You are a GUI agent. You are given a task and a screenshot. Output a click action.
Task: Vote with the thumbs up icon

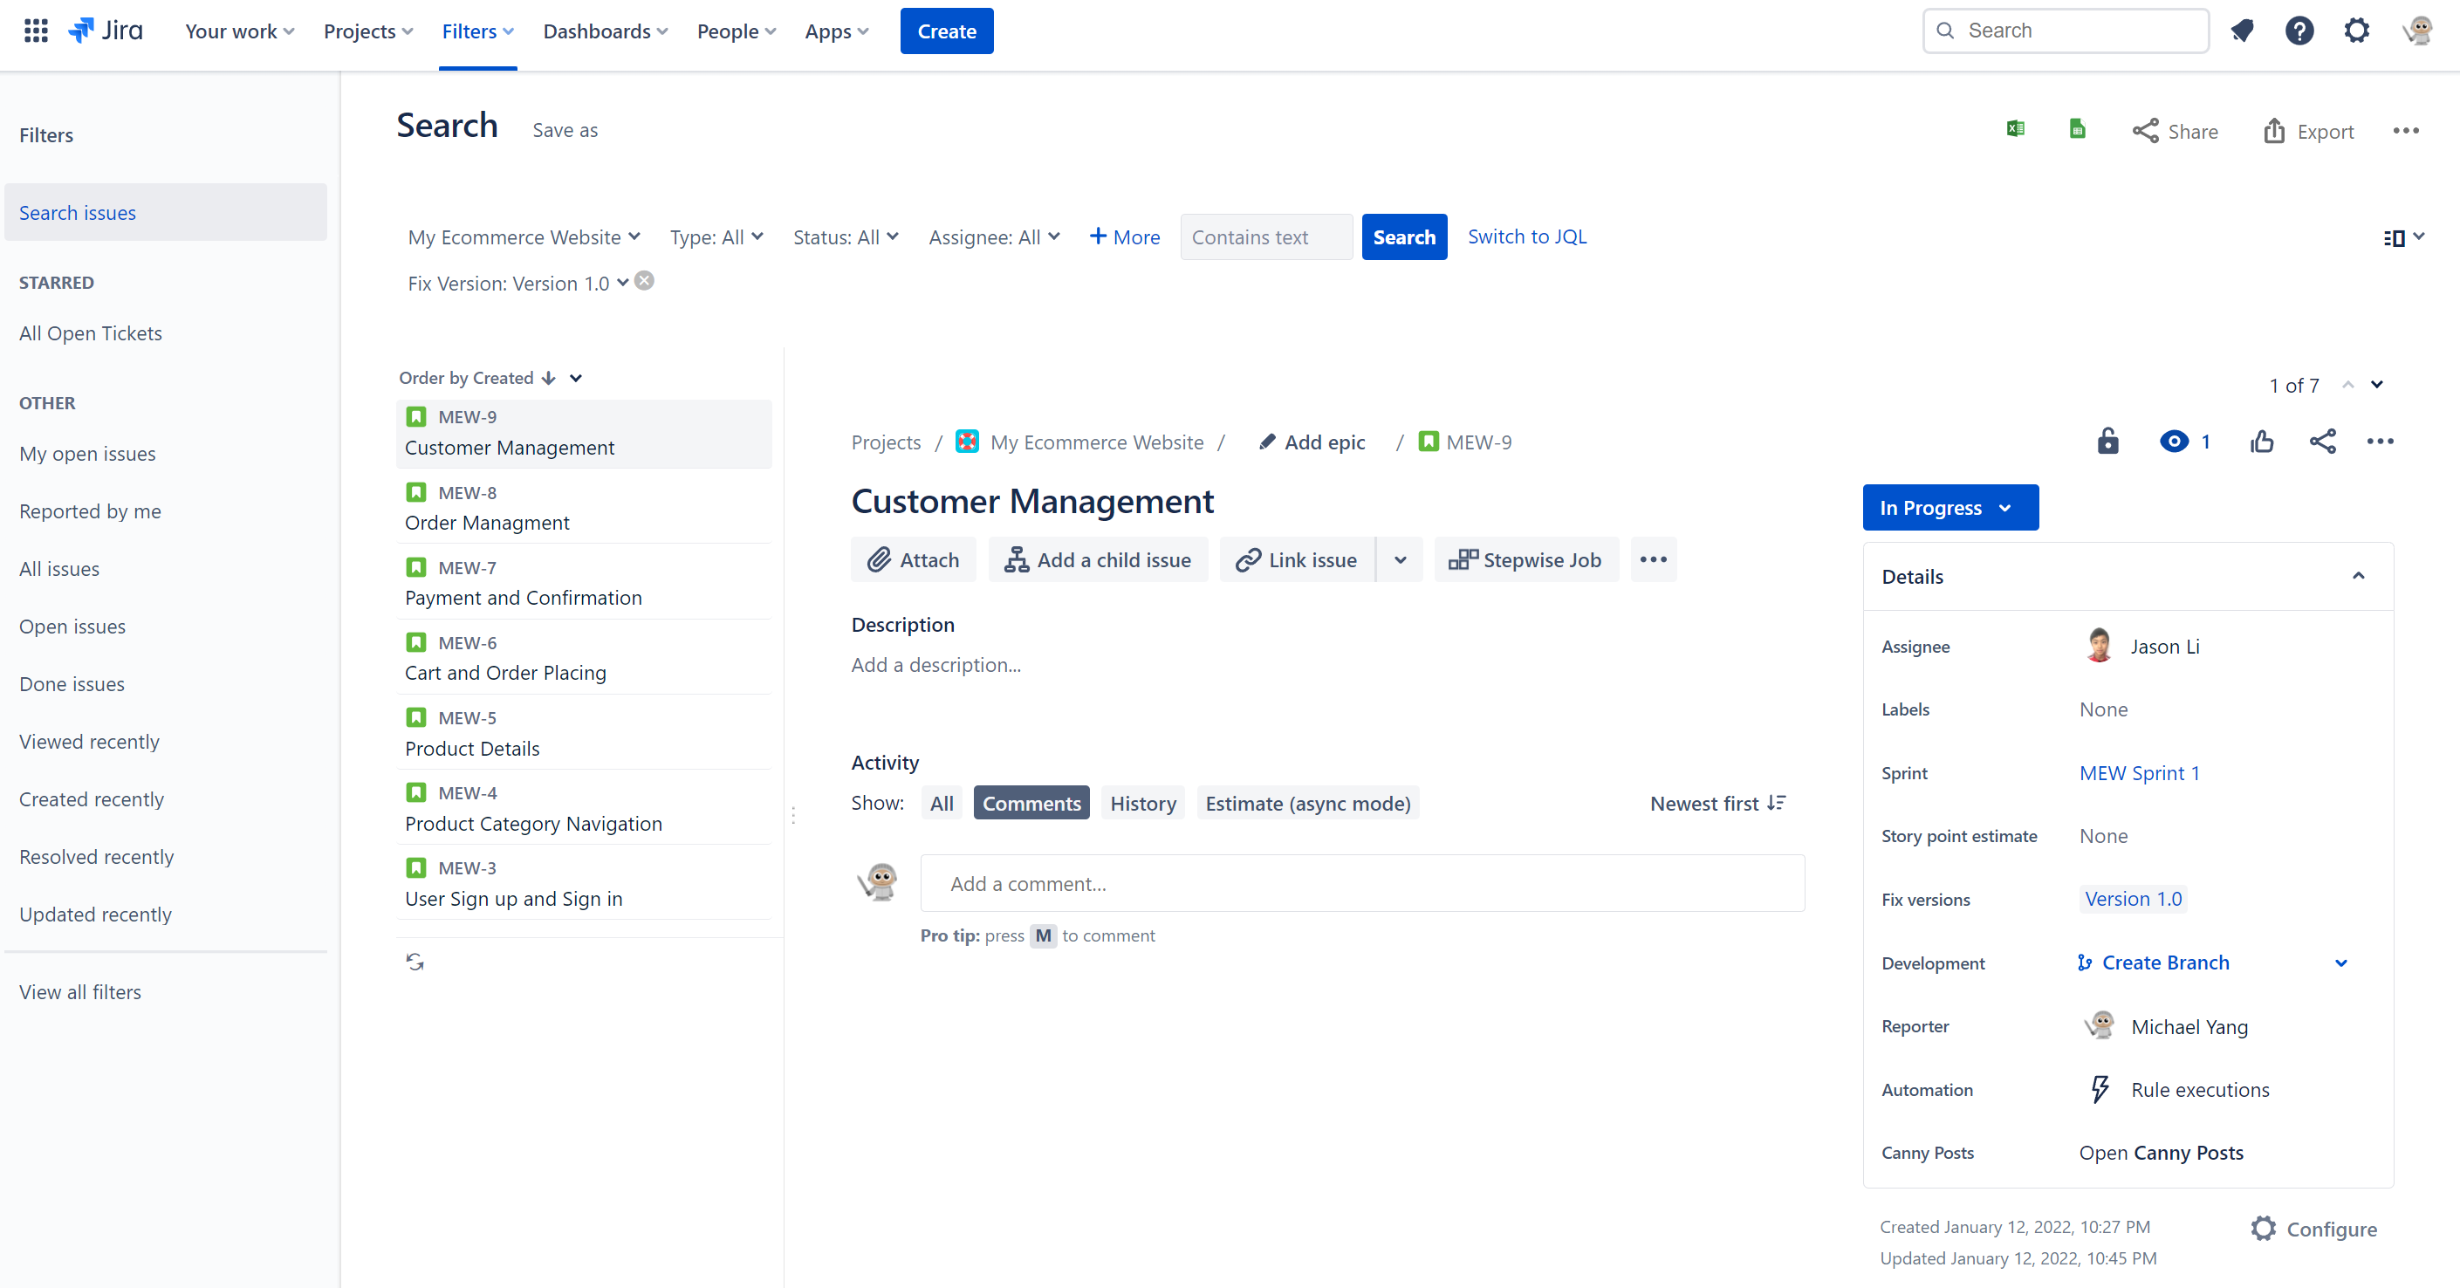(x=2262, y=441)
